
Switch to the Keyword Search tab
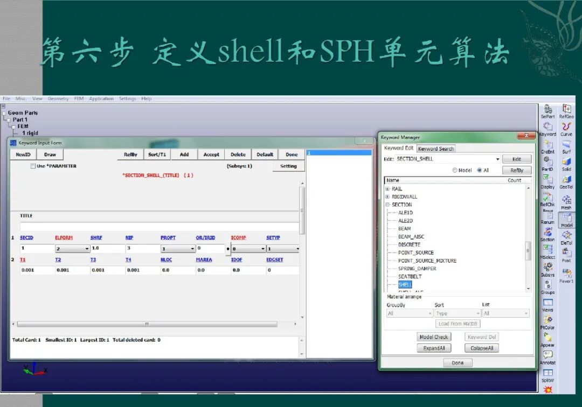pyautogui.click(x=436, y=149)
